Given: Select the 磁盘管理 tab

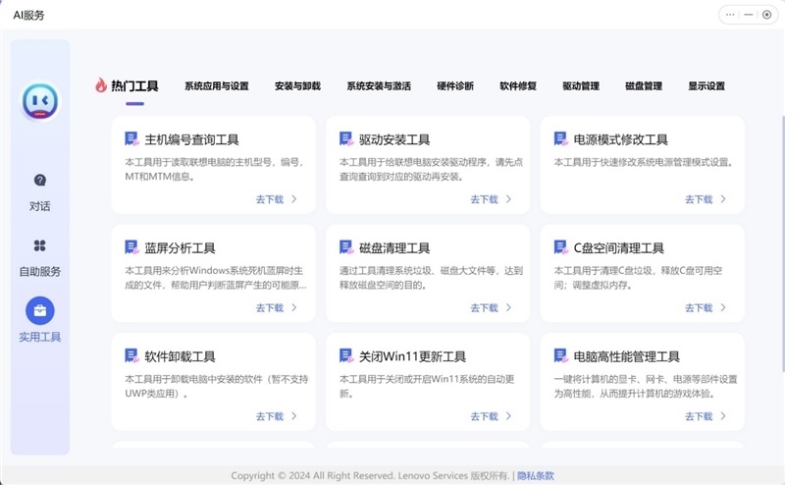Looking at the screenshot, I should (x=644, y=86).
